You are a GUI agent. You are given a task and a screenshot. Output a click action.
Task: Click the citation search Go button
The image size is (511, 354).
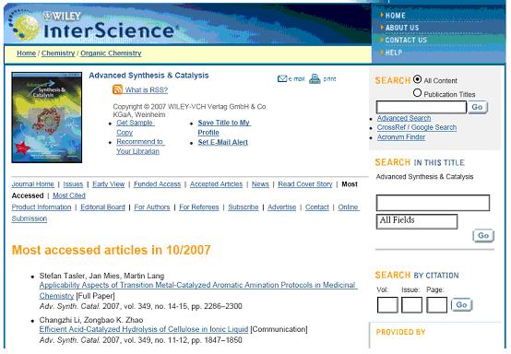[461, 305]
